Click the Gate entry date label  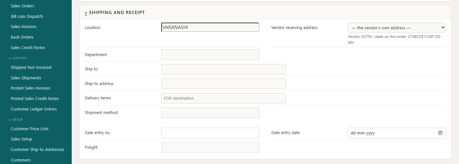tap(285, 133)
